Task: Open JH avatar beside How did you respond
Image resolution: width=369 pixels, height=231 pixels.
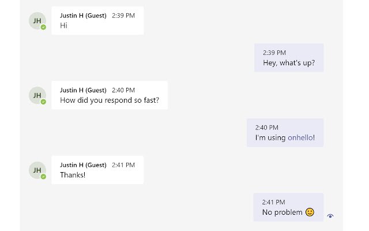Action: point(37,95)
